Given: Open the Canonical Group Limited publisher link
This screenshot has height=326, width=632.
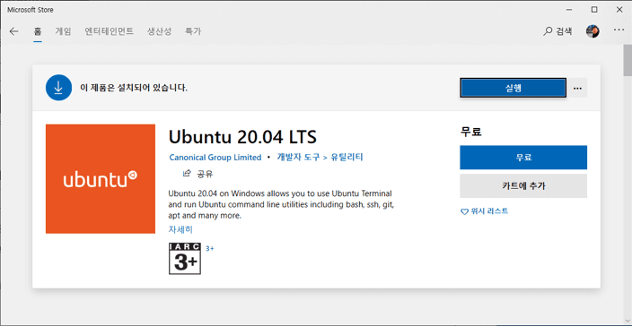Looking at the screenshot, I should (215, 157).
